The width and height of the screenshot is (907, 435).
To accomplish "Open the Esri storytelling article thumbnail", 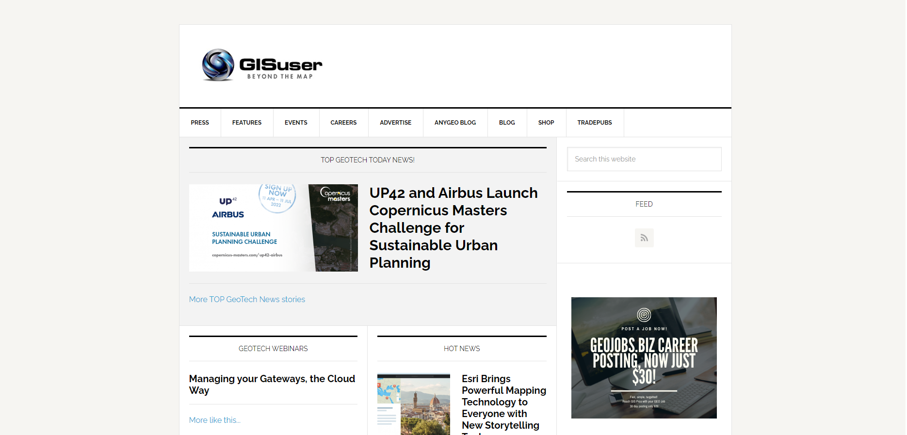I will tap(413, 404).
